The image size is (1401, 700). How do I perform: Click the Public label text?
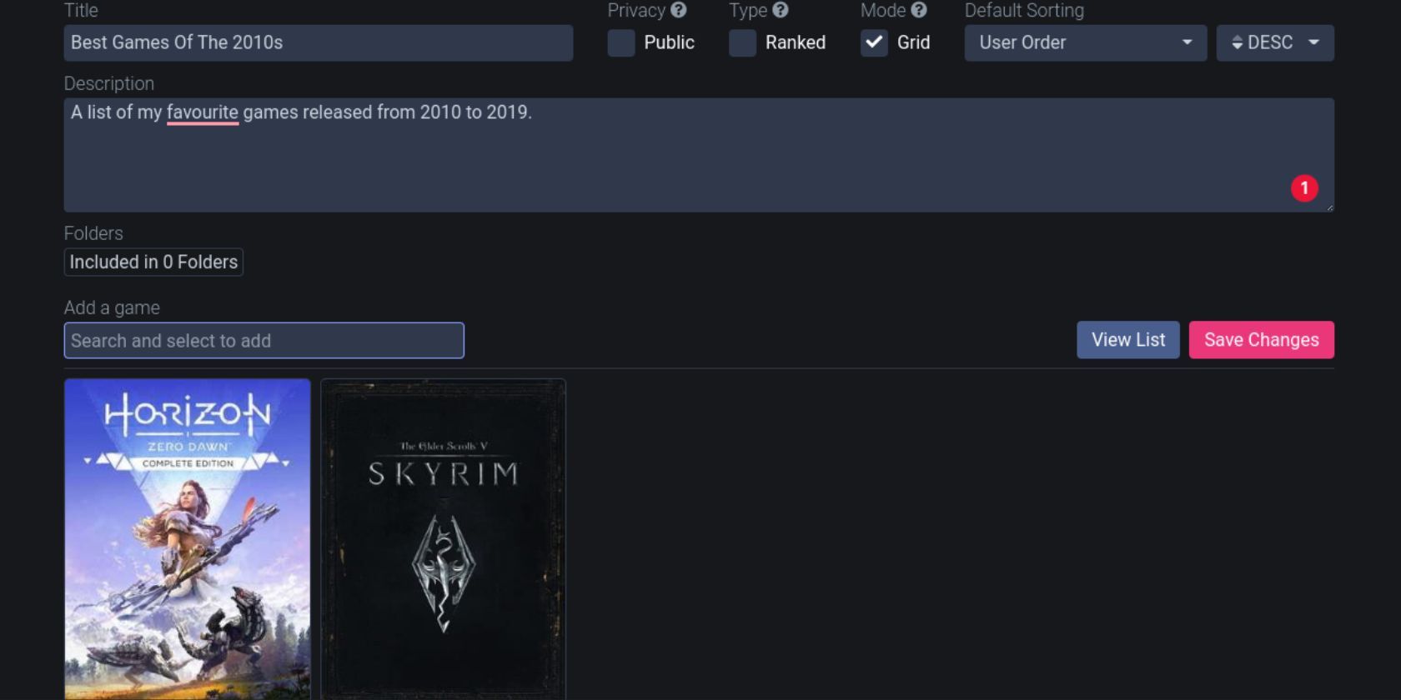pyautogui.click(x=669, y=42)
